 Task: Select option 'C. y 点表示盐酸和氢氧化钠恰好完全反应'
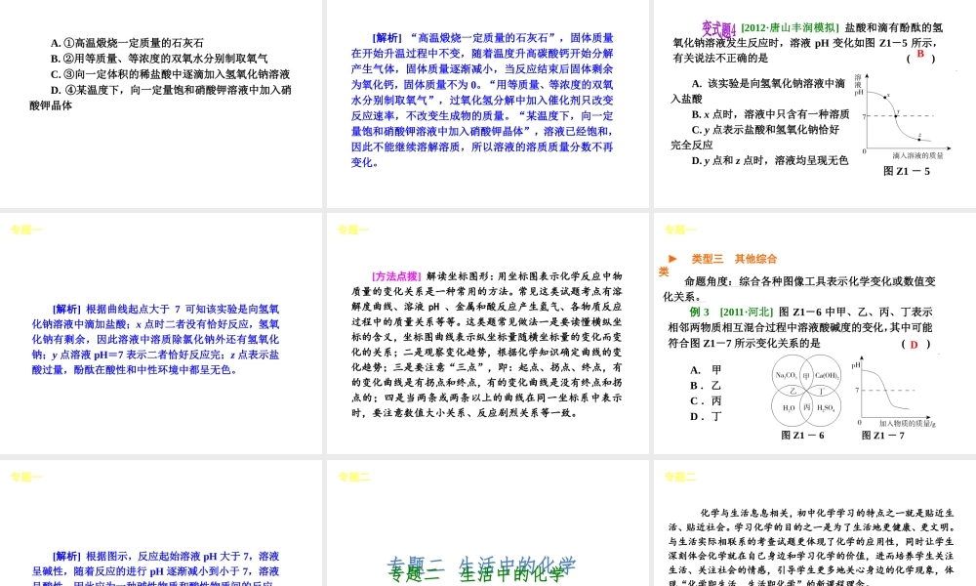pyautogui.click(x=755, y=137)
